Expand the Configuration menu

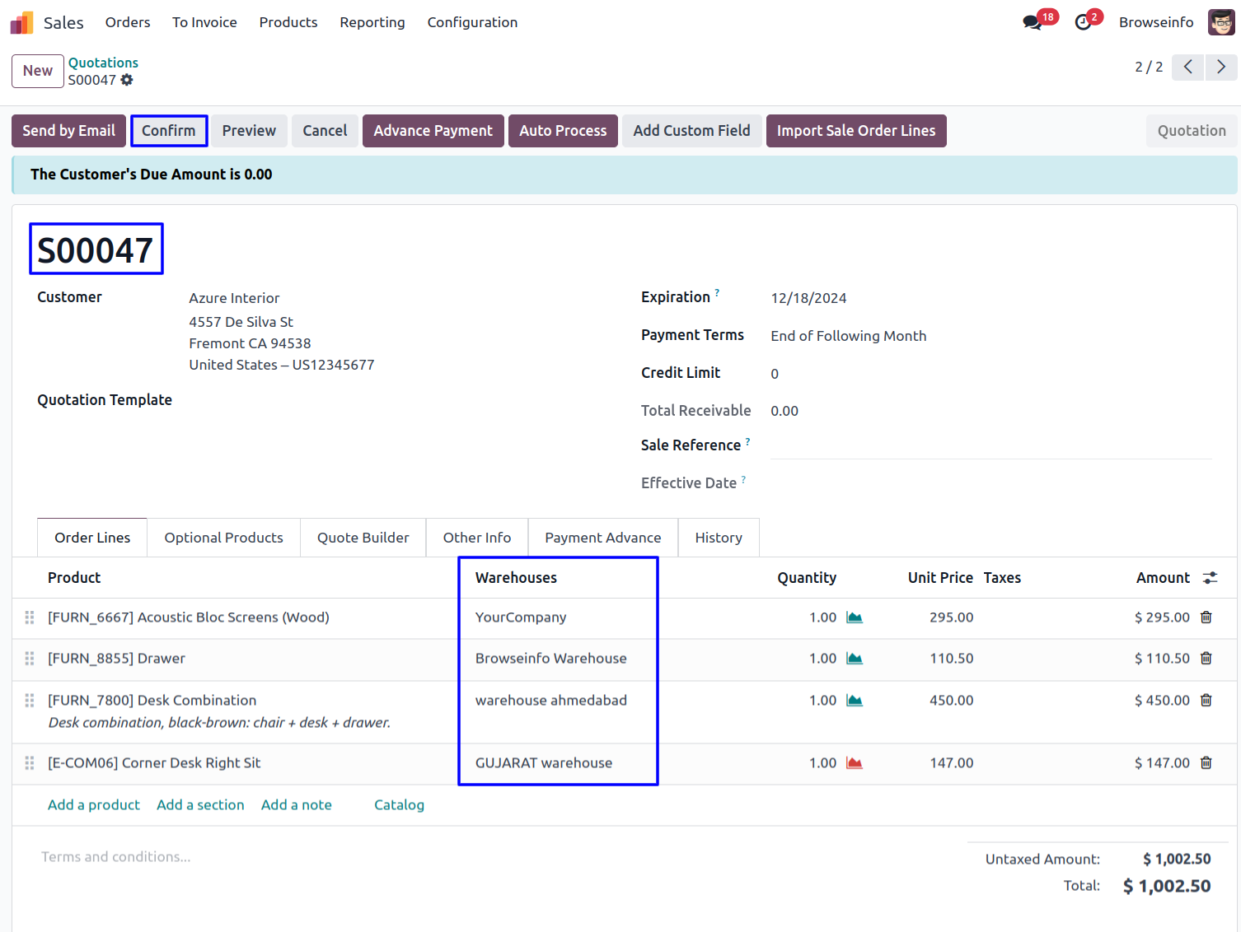pos(472,22)
